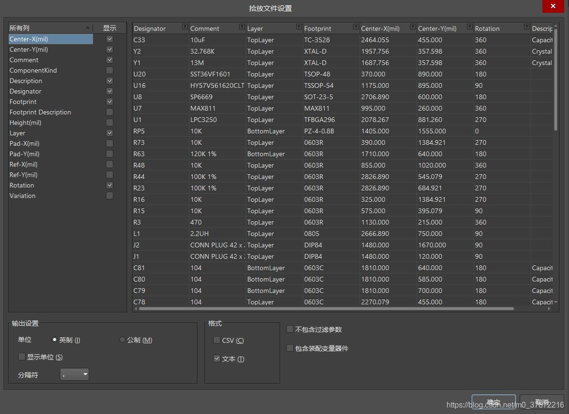Screen dimensions: 569x414
Task: Check 不包含过滤参数 option
Action: (289, 329)
